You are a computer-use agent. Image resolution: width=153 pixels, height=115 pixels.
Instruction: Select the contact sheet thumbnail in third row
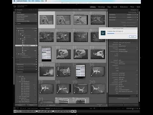click(x=47, y=54)
